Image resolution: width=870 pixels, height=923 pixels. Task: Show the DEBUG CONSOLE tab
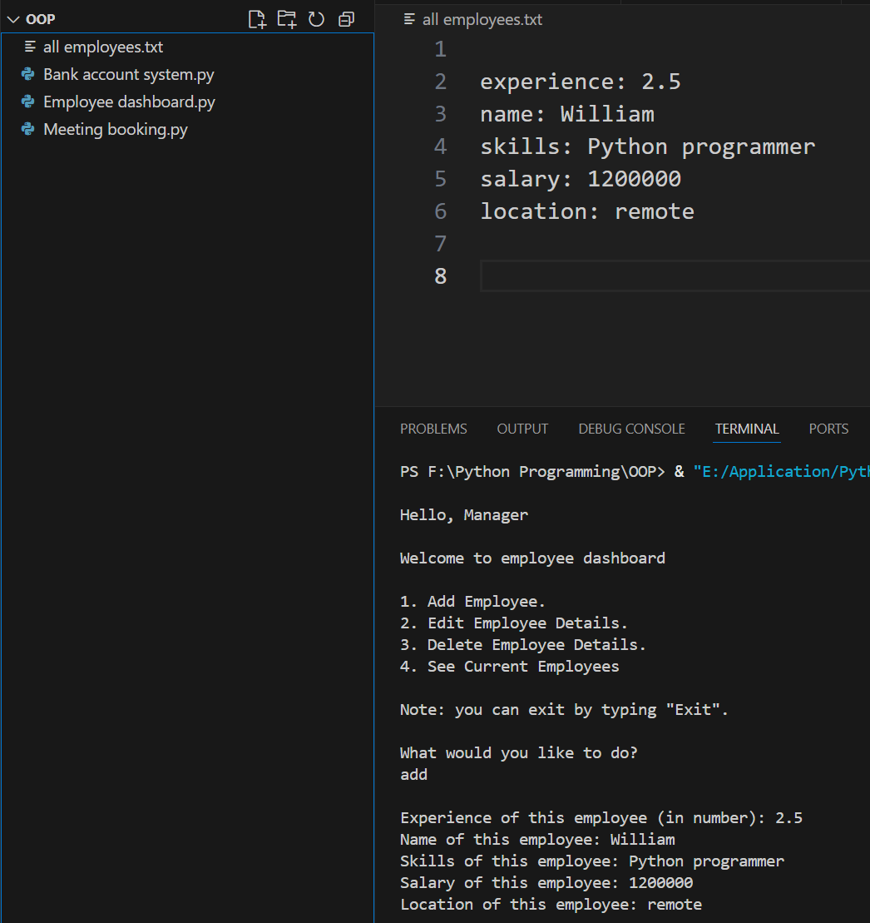[631, 429]
